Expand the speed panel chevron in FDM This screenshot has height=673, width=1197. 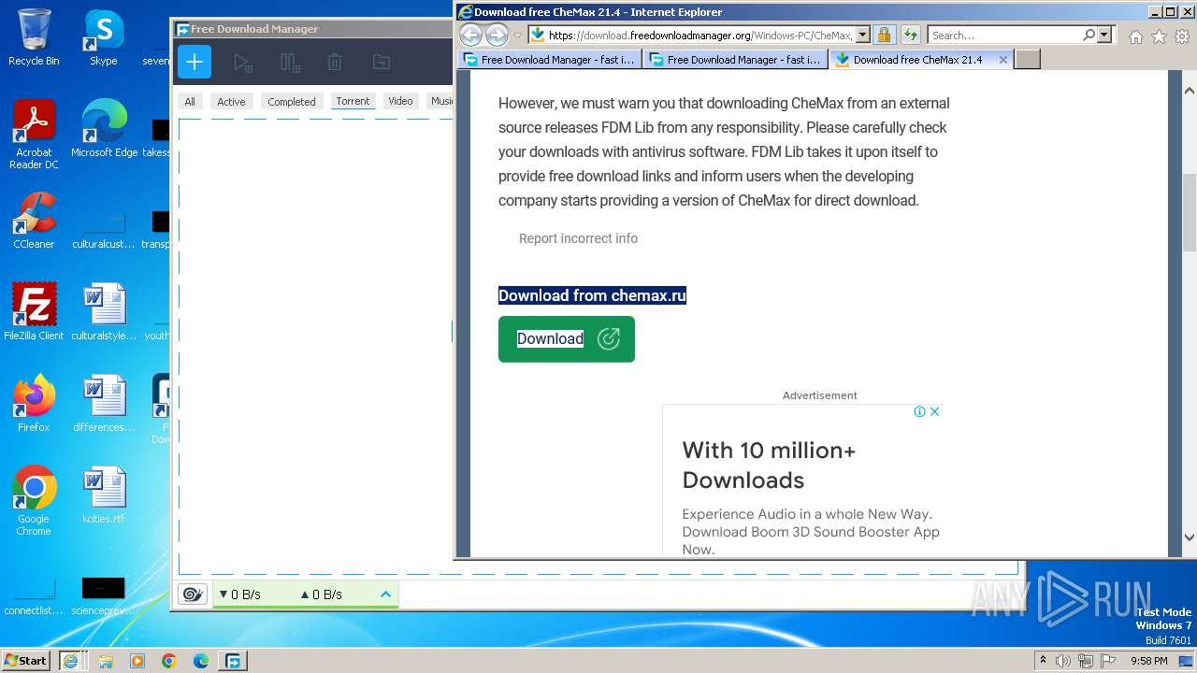click(385, 594)
